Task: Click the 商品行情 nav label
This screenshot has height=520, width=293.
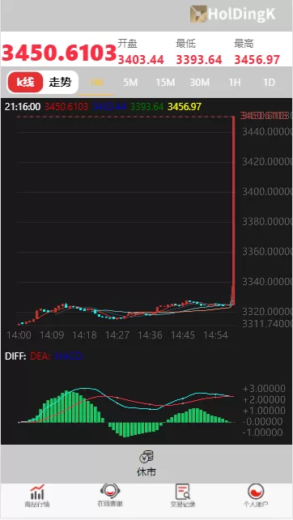Action: 37,505
